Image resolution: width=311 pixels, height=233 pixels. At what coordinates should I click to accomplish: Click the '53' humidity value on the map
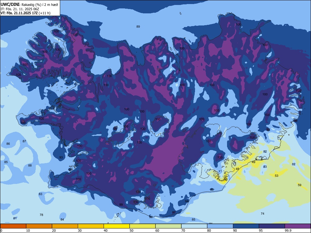point(276,176)
